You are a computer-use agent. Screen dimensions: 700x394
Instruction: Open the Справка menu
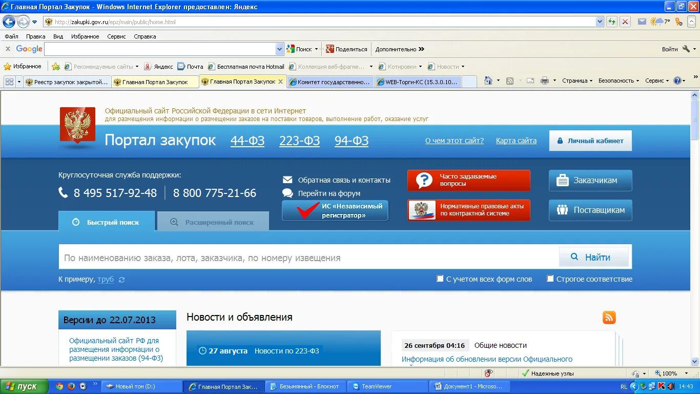click(x=145, y=36)
